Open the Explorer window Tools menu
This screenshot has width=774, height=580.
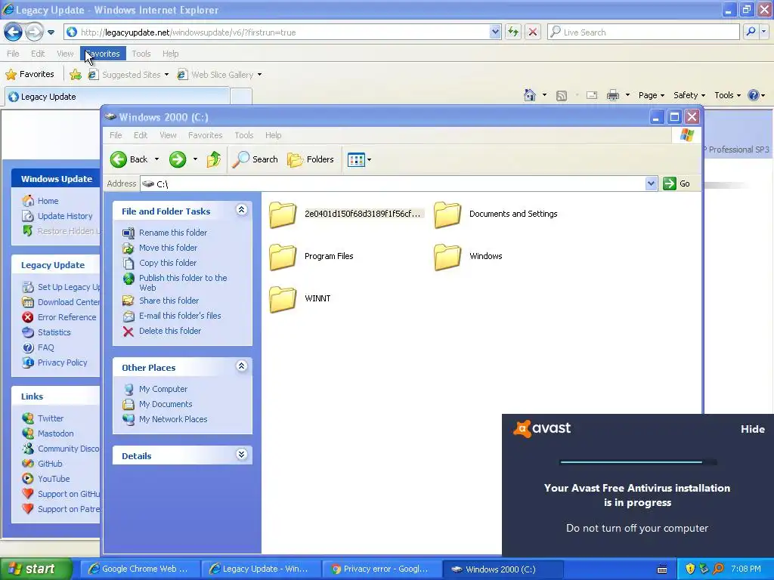tap(244, 135)
